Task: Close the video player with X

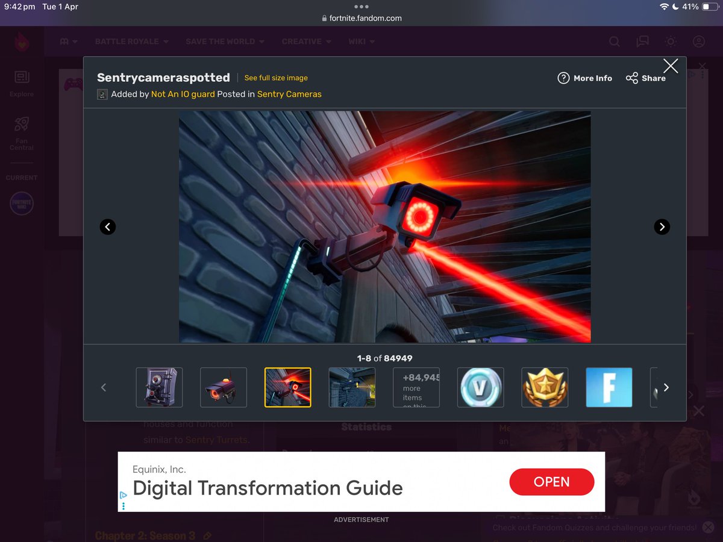Action: tap(698, 411)
